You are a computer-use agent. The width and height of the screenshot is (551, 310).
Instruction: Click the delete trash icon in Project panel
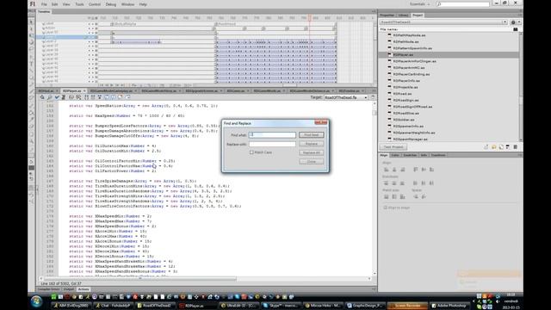515,147
